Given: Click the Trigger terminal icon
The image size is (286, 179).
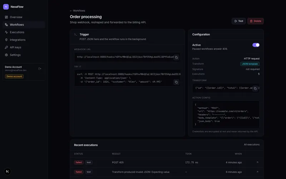Looking at the screenshot, I should (75, 34).
